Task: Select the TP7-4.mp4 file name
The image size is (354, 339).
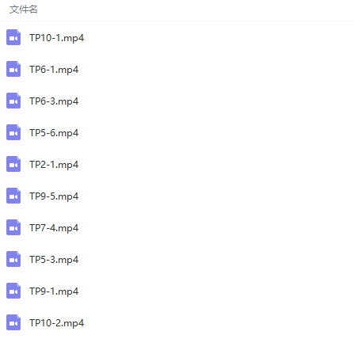Action: click(54, 228)
